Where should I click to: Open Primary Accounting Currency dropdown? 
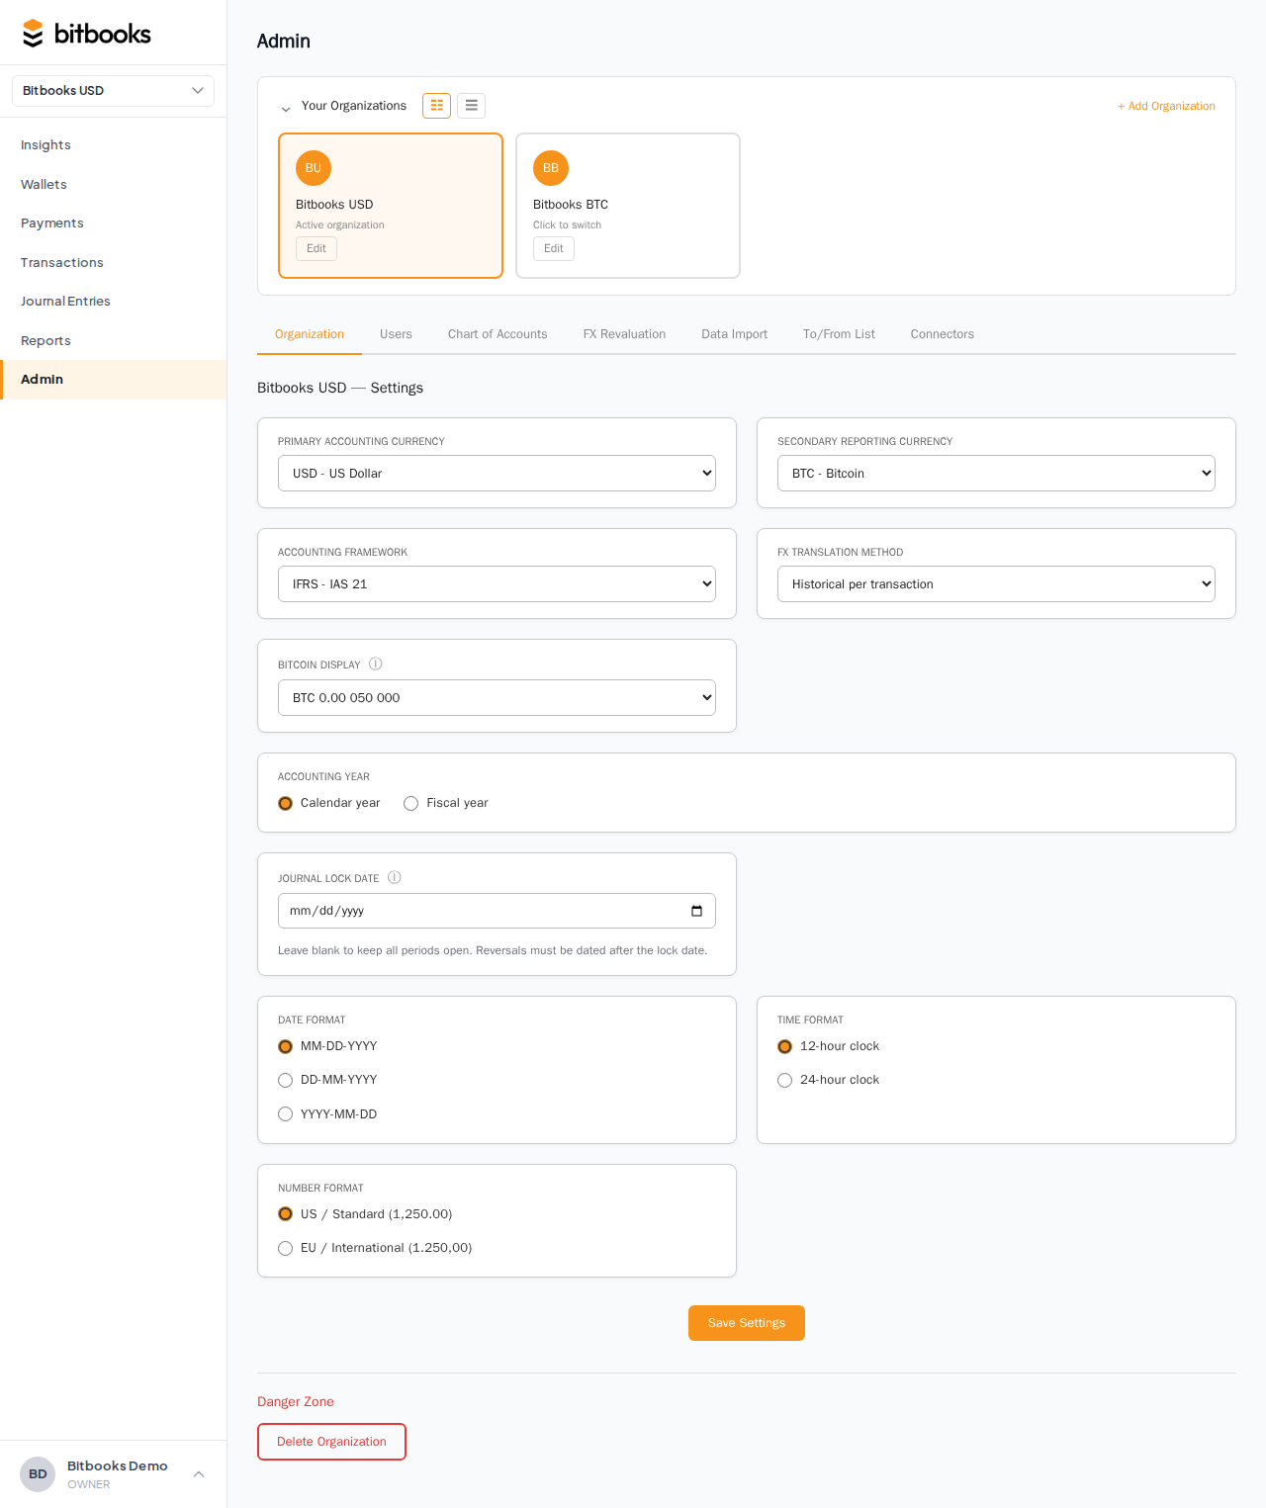[497, 474]
